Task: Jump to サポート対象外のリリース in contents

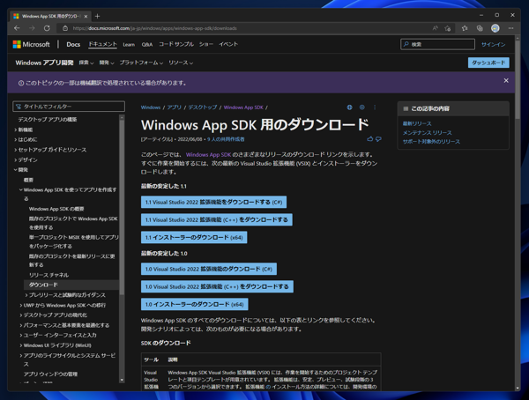Action: (431, 142)
